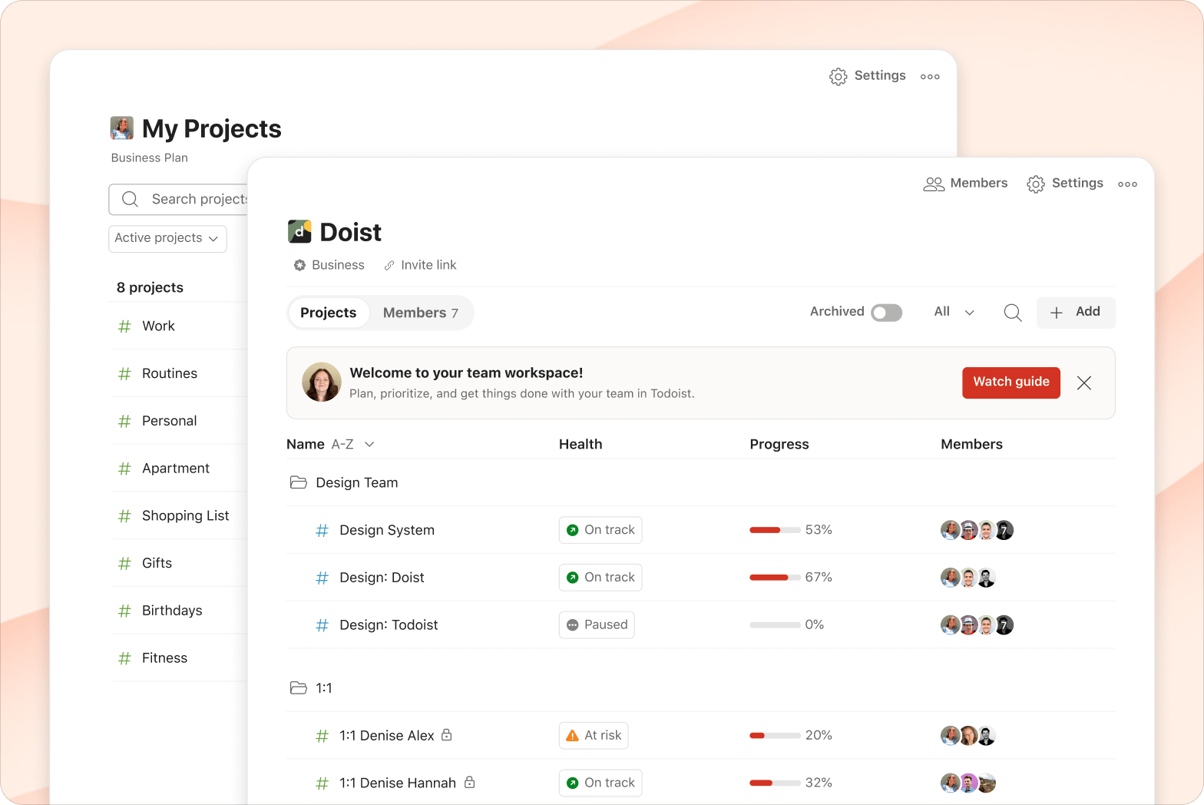The image size is (1204, 805).
Task: Click the member avatars for Design System
Action: [977, 530]
